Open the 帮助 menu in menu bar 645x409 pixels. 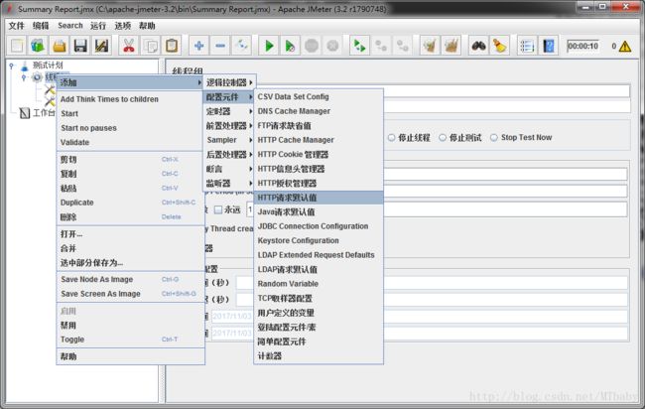(x=147, y=26)
